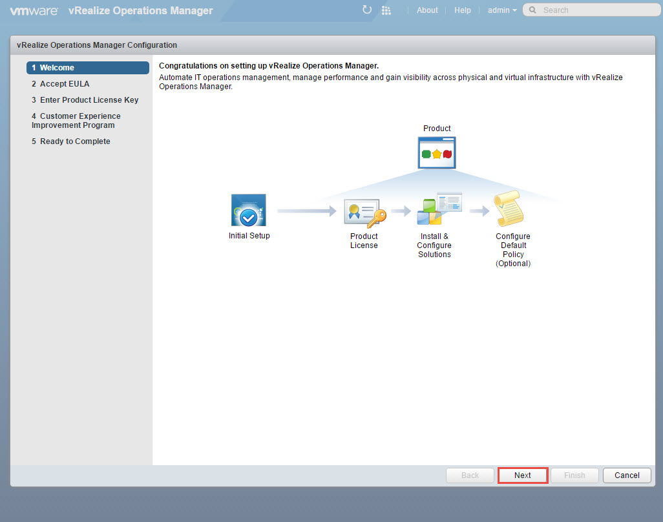The width and height of the screenshot is (663, 522).
Task: Select Customer Experience Improvement Program step
Action: [76, 121]
